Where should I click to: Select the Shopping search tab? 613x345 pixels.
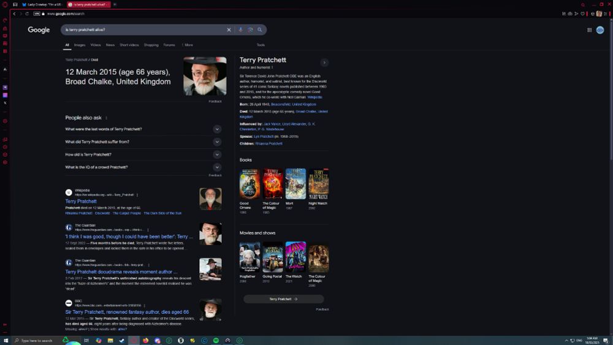[x=151, y=45]
